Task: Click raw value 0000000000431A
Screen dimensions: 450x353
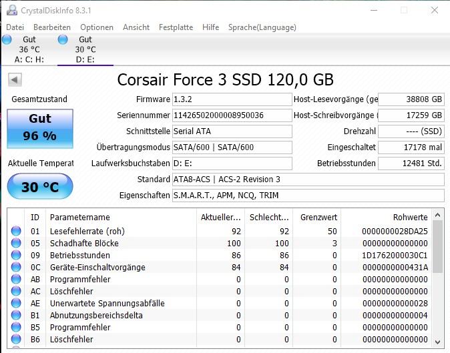Action: pyautogui.click(x=395, y=268)
